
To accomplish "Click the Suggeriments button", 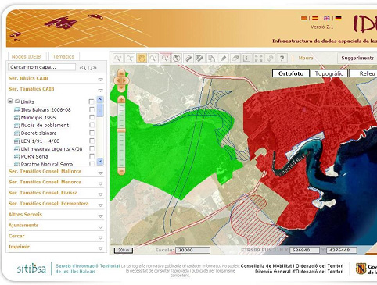I will (357, 58).
